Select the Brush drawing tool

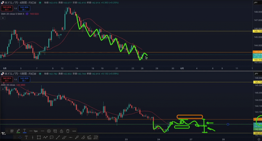tap(64, 137)
